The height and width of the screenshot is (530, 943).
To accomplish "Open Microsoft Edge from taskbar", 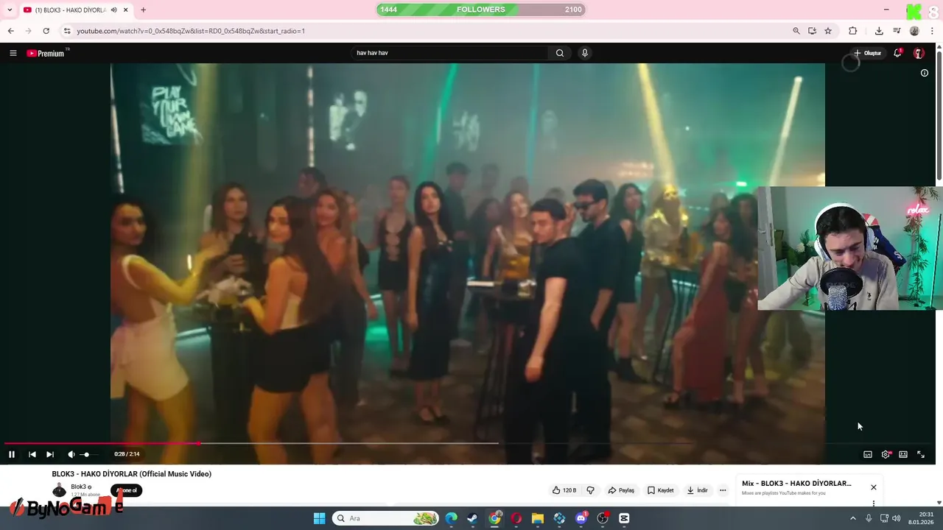I will (451, 518).
